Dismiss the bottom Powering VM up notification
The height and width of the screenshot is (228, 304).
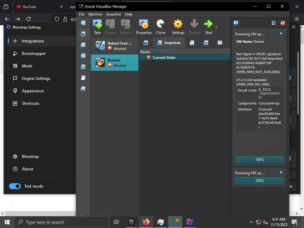281,172
